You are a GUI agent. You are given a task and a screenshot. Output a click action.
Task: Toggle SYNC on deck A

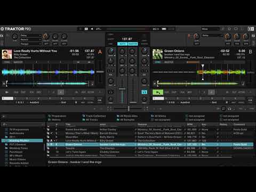click(7, 62)
